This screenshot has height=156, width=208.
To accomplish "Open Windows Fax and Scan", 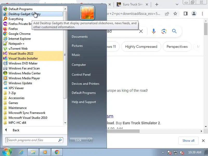I will (33, 68).
